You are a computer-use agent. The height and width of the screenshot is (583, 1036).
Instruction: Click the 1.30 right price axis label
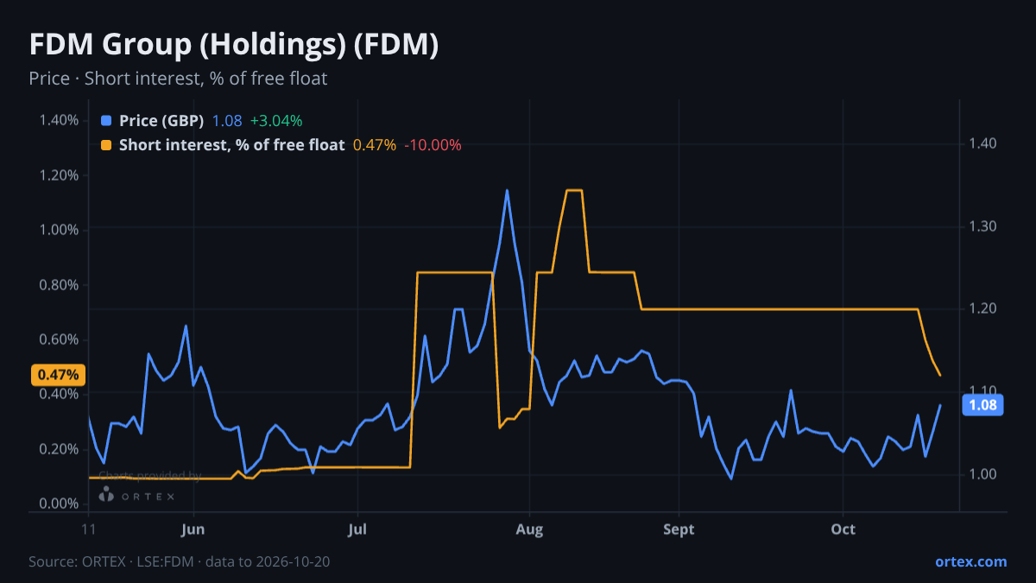pyautogui.click(x=982, y=226)
